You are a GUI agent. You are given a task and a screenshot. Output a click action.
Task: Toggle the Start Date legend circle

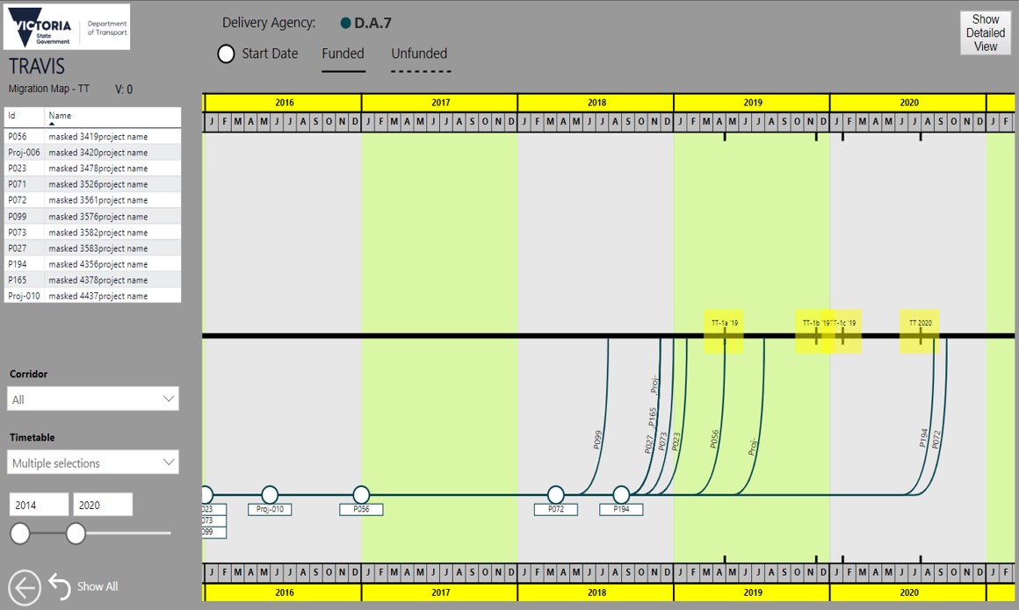[226, 54]
